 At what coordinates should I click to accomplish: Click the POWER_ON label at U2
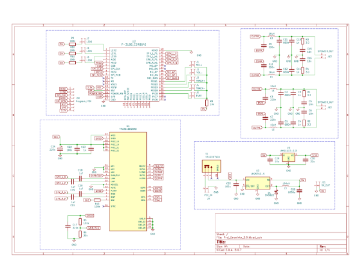point(96,94)
